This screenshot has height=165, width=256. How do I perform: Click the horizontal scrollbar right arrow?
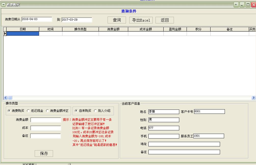[x=253, y=98]
